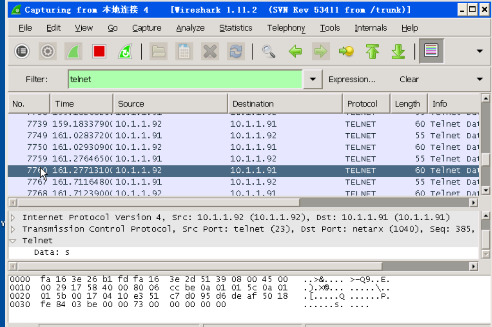Click the open capture file folder icon

(x=158, y=51)
